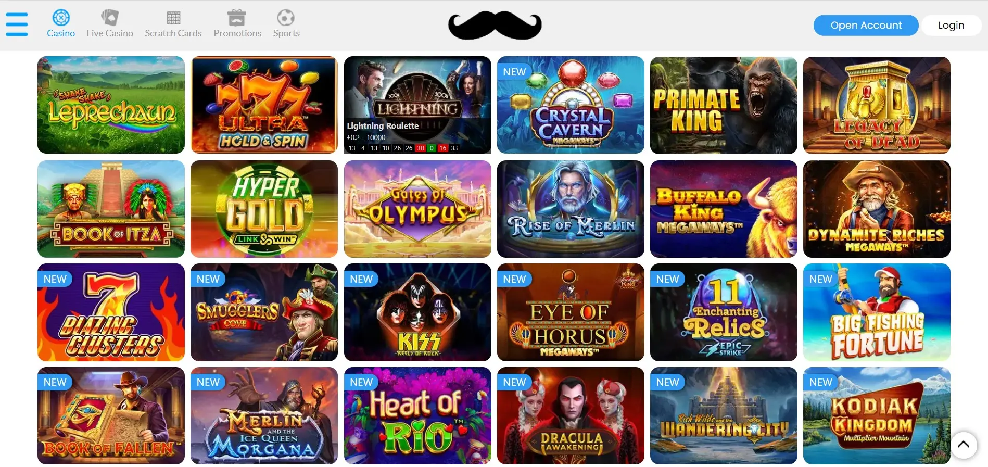This screenshot has height=467, width=988.
Task: Open the Sports football icon
Action: click(285, 18)
